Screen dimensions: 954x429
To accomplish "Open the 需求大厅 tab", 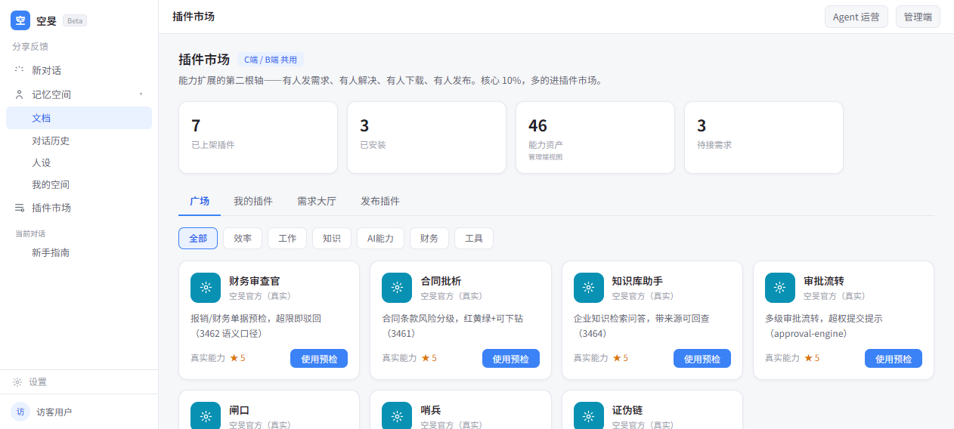I will click(317, 201).
